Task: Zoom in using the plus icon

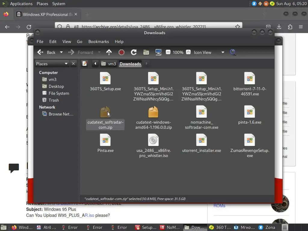Action: [x=188, y=52]
